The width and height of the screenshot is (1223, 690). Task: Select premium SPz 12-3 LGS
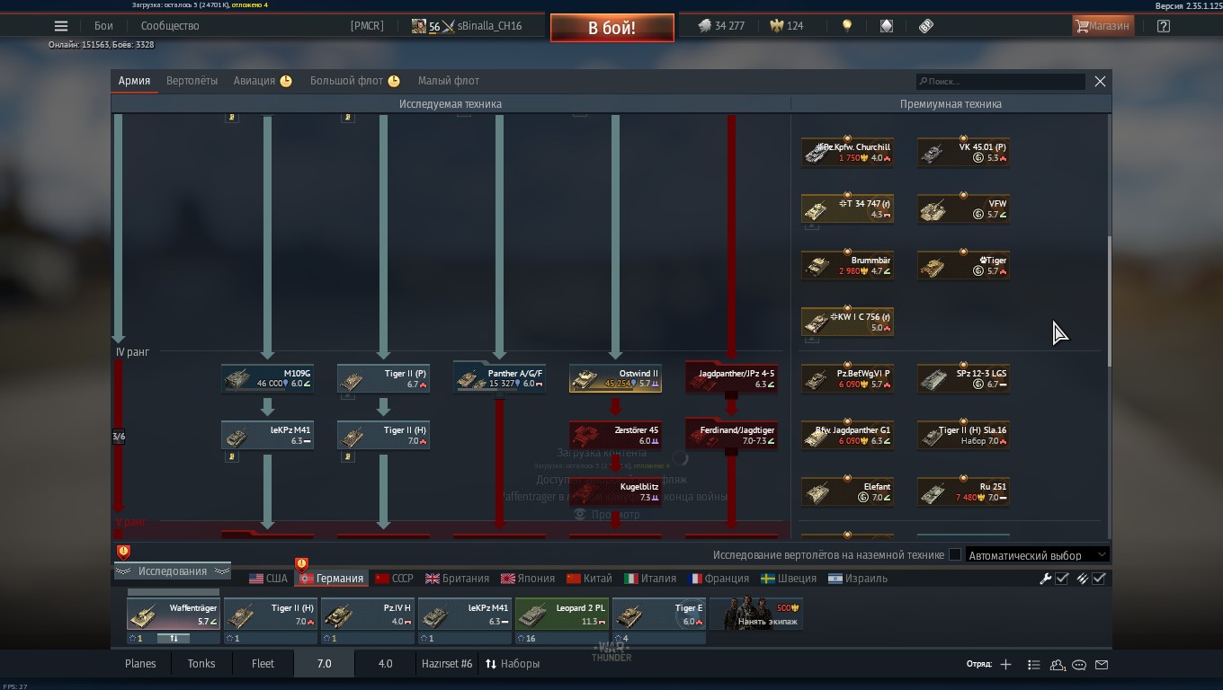click(963, 378)
